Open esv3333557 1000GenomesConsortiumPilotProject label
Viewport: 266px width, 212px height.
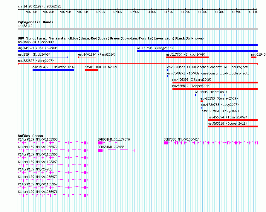208,67
